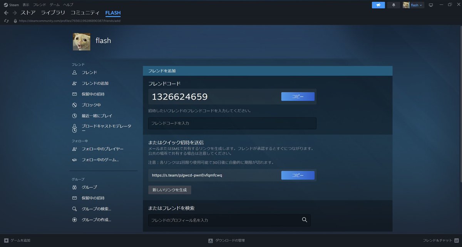Click the https://s.team/p/gwcd-pwnf/vfqmfcwq link text
462x247 pixels.
click(x=187, y=175)
